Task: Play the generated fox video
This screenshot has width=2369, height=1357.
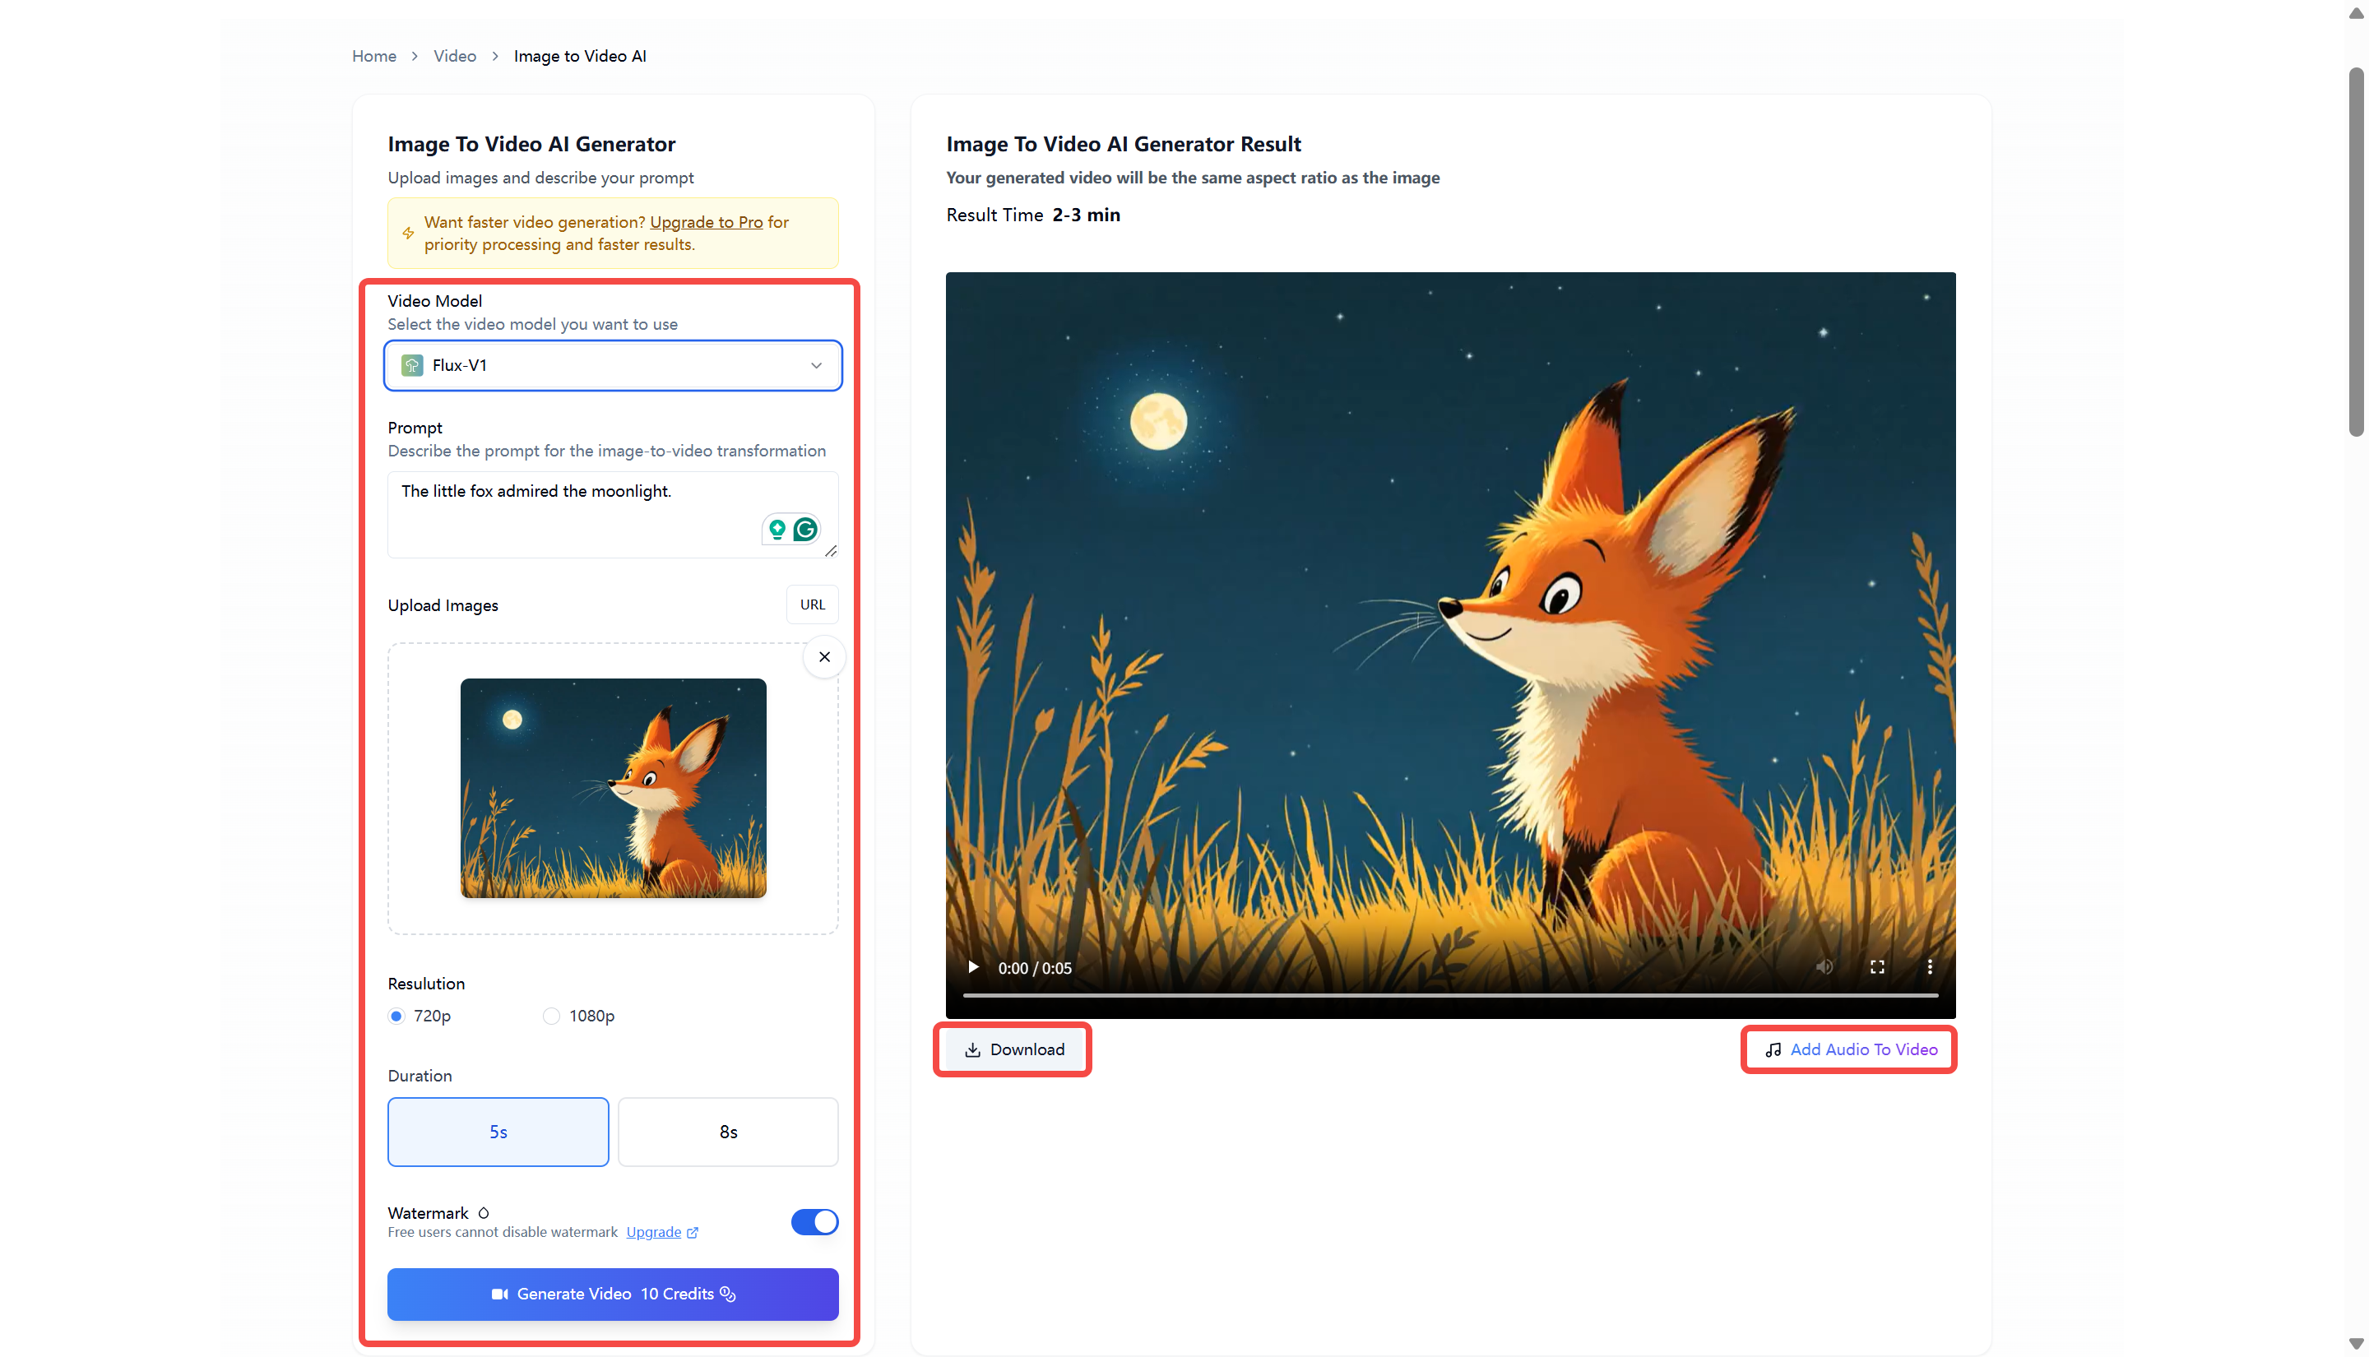Action: coord(973,967)
